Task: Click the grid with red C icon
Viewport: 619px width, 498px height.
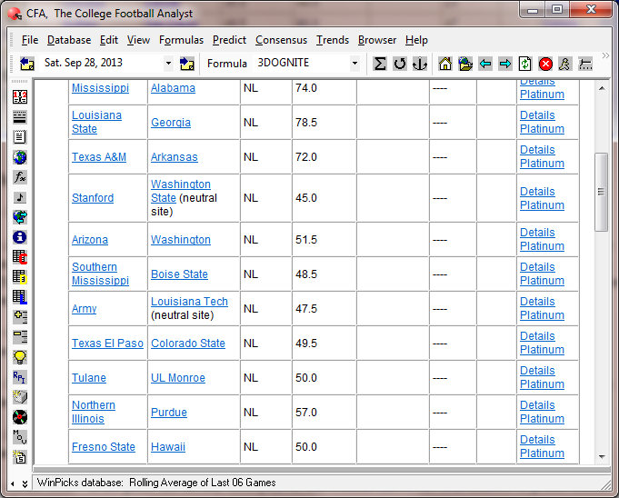Action: pos(20,257)
